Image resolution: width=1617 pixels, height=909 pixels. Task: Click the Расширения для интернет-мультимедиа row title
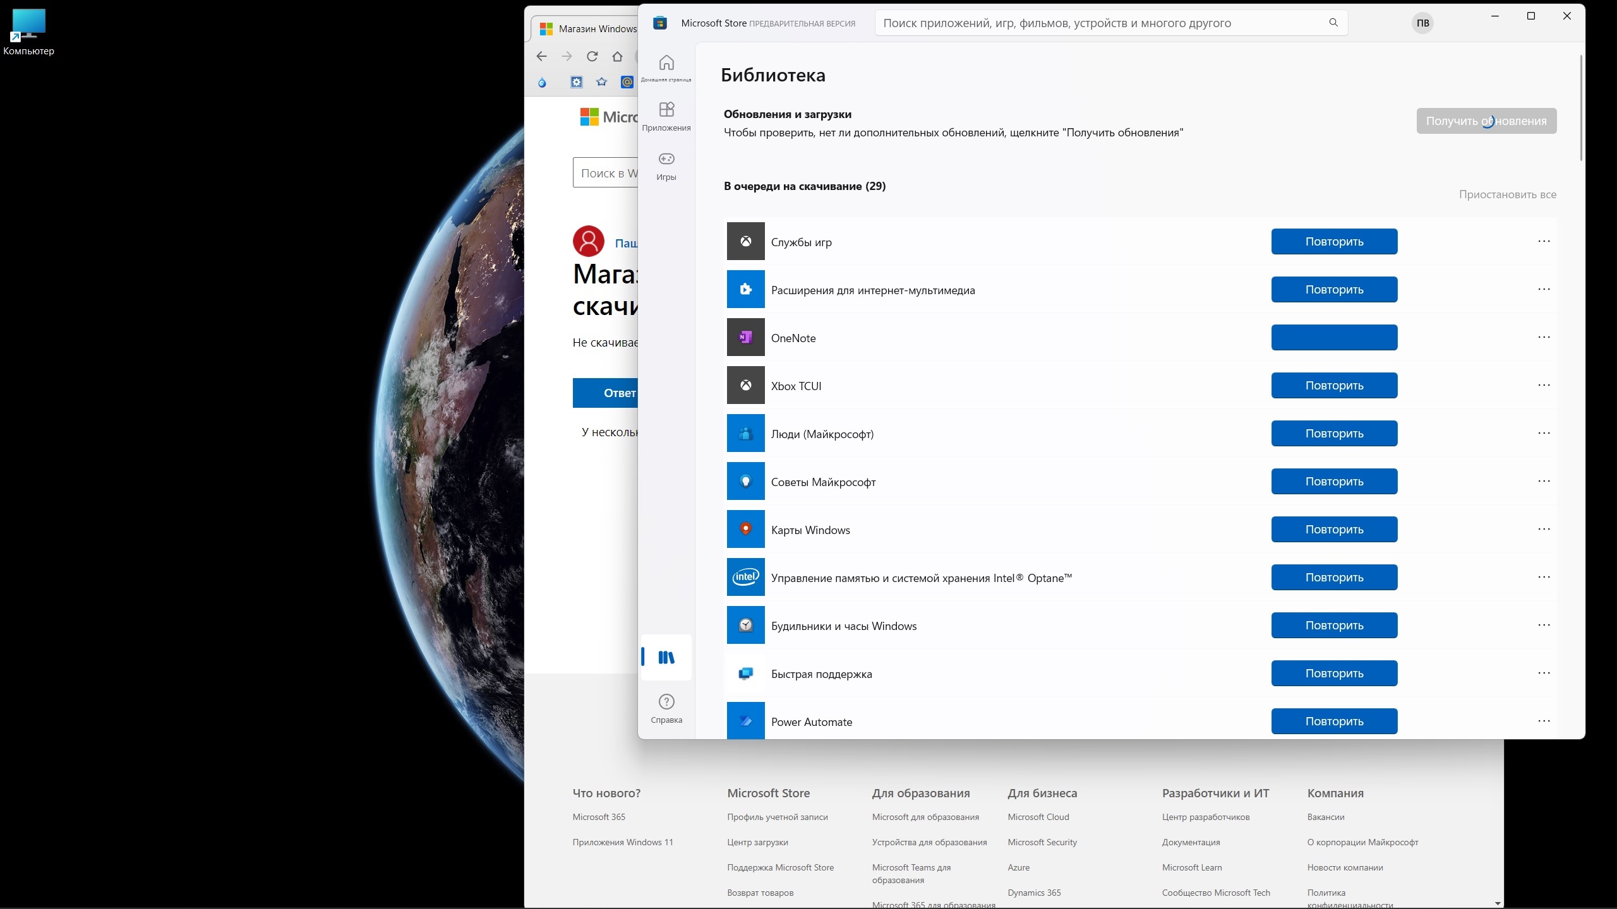point(873,290)
